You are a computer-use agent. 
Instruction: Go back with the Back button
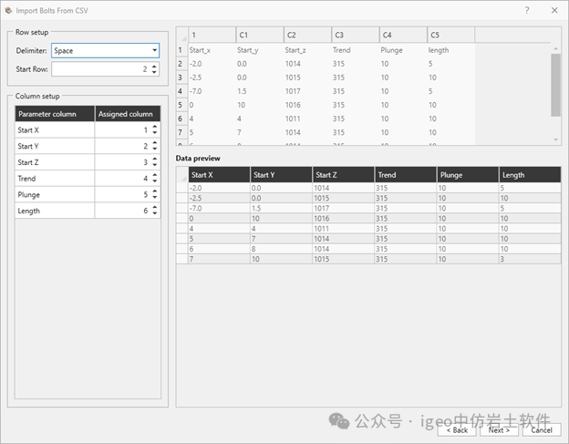(458, 429)
